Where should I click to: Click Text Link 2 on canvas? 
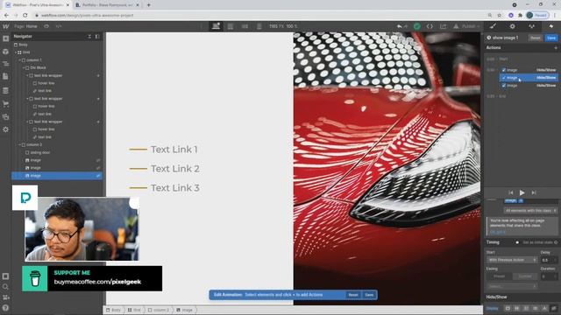pyautogui.click(x=175, y=169)
